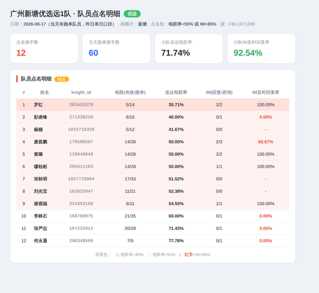Click the 21/35 电联 cell

130,216
